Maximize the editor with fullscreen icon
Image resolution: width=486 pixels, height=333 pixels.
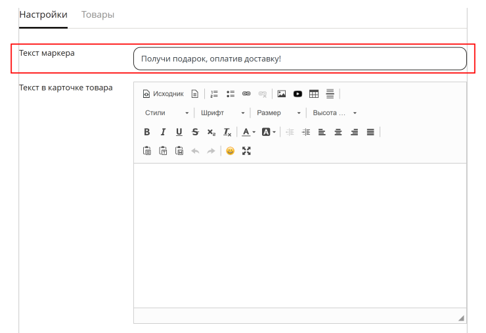[246, 151]
